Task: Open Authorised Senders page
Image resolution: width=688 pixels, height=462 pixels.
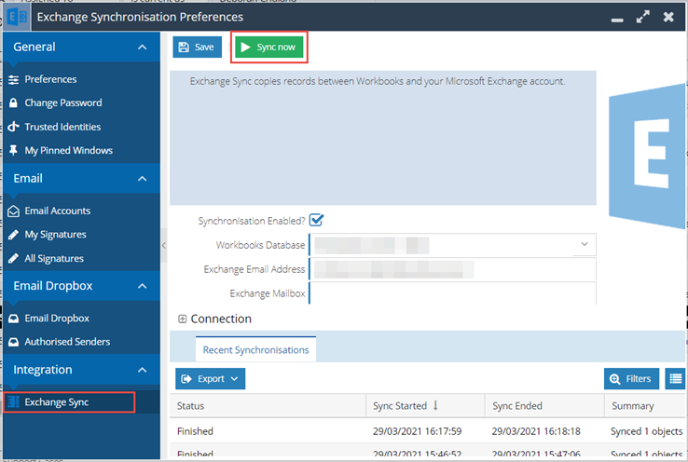Action: [x=67, y=342]
